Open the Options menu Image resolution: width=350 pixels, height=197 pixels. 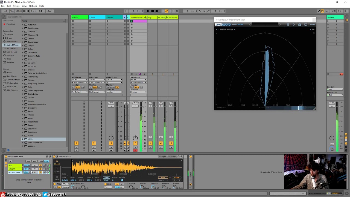coord(33,6)
